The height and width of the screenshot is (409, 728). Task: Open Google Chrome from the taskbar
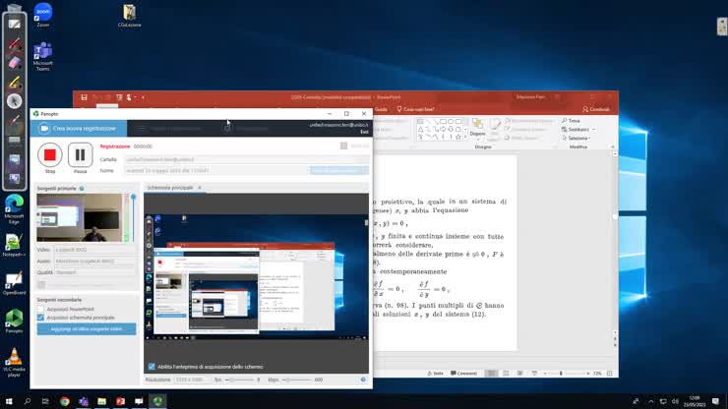point(65,401)
